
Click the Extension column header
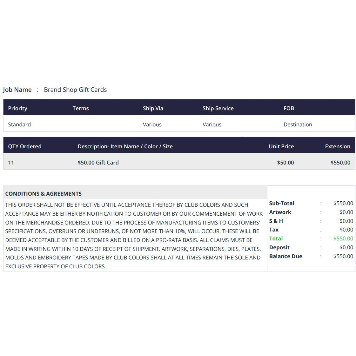[338, 146]
